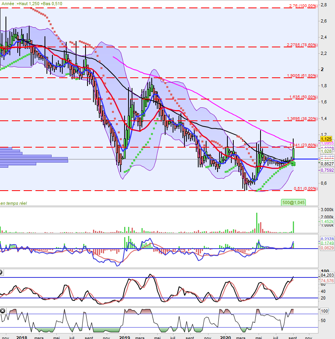This screenshot has height=339, width=335.
Task: Select the 1,3695 (38,20%) Fibonacci level label
Action: [x=302, y=118]
